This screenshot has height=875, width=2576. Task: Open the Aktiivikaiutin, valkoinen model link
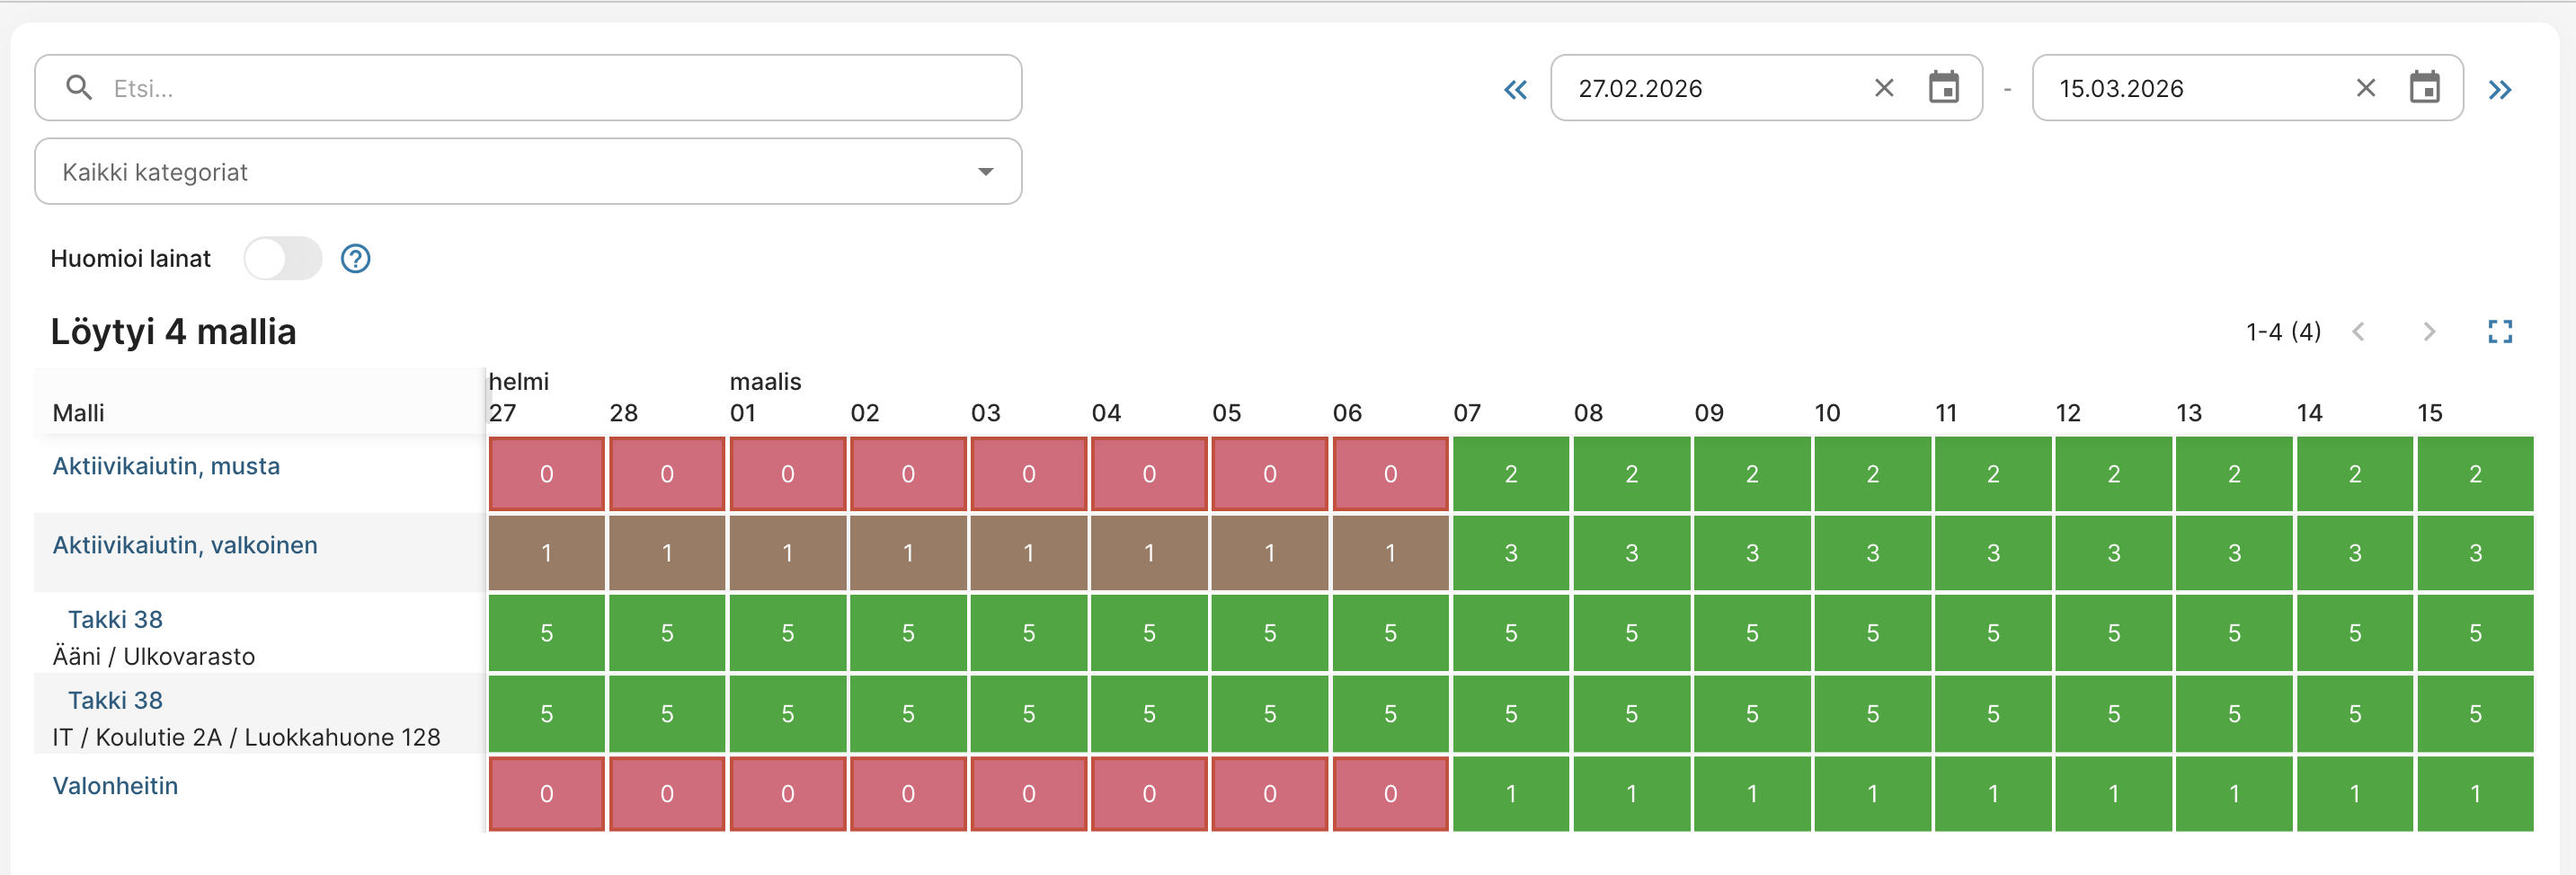[x=185, y=545]
